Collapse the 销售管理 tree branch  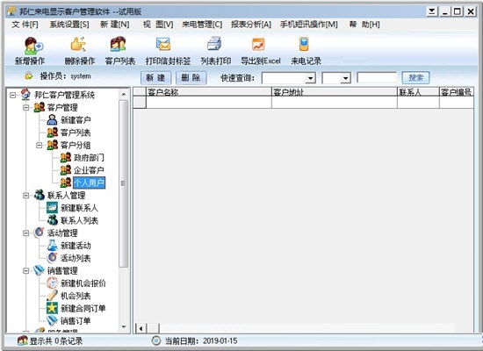pyautogui.click(x=26, y=270)
